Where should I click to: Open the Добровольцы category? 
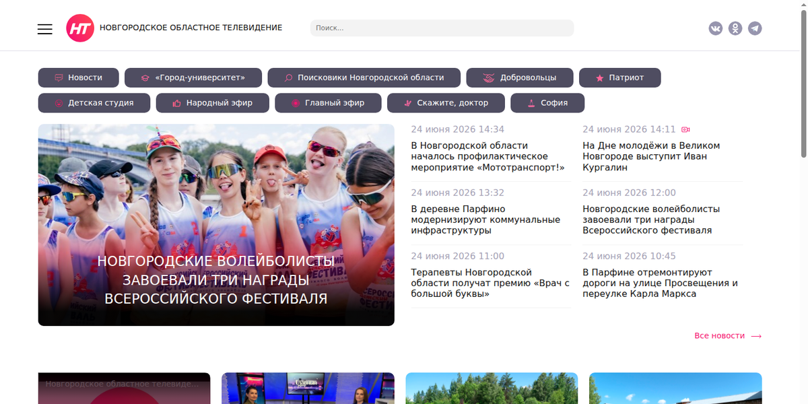(x=520, y=77)
